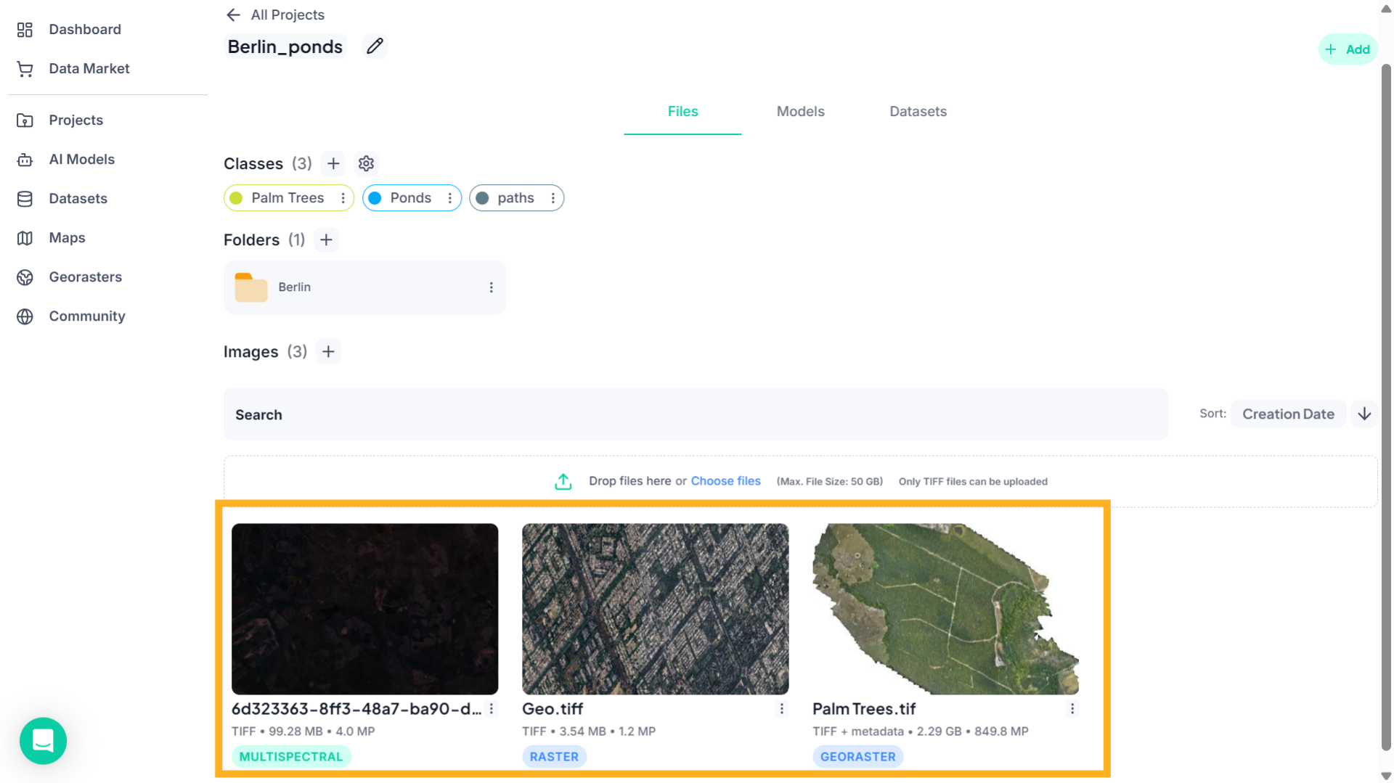Open class settings gear icon
The height and width of the screenshot is (783, 1394).
click(366, 163)
